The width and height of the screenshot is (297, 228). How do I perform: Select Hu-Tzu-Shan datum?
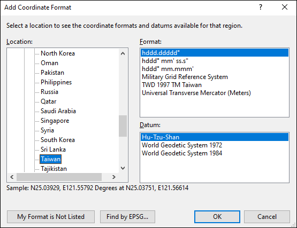(215, 137)
